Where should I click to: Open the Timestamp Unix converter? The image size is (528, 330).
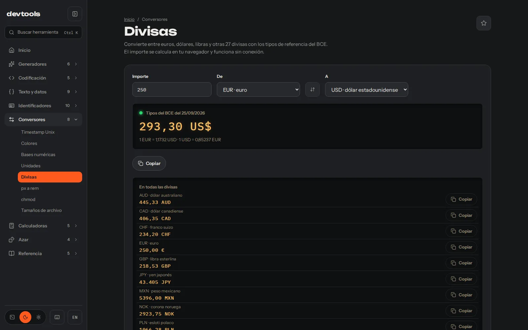click(x=50, y=132)
